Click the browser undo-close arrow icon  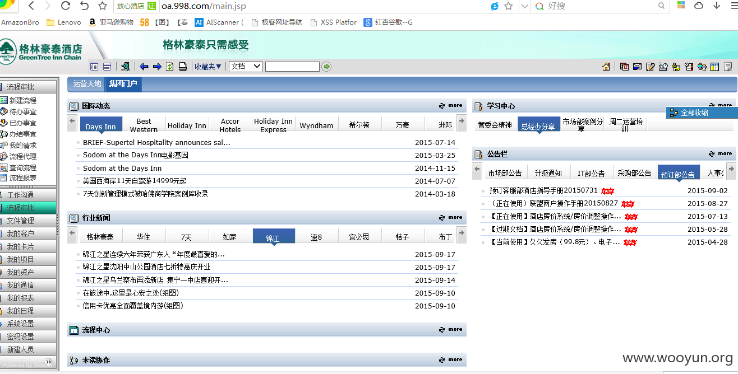point(85,6)
